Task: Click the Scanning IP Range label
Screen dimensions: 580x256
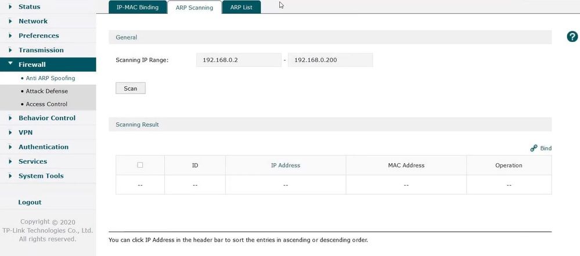Action: coord(142,60)
